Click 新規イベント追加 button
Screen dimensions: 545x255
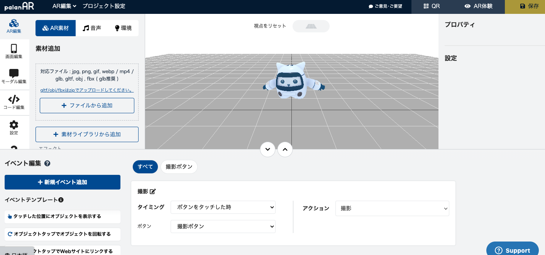[x=63, y=182]
